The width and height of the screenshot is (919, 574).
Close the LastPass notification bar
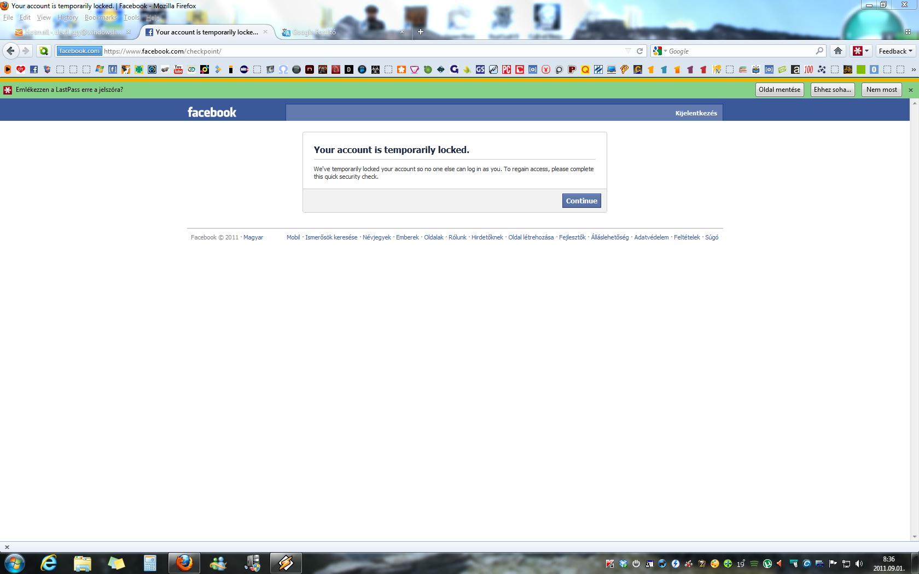pyautogui.click(x=911, y=90)
